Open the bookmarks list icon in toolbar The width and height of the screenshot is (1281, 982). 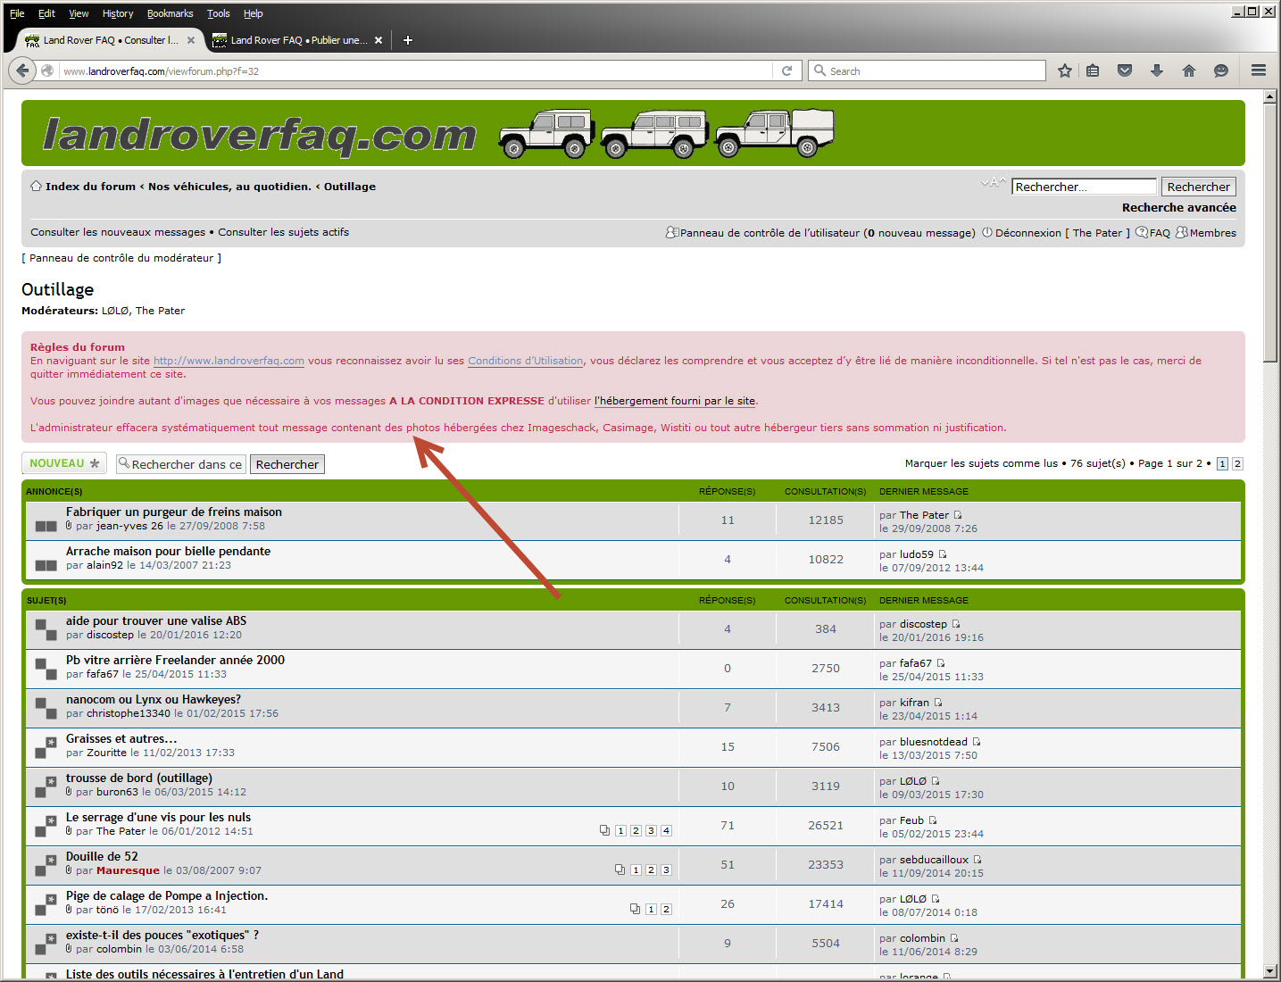tap(1093, 71)
